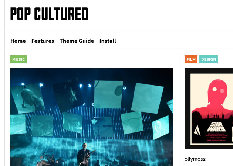Open the Features menu item
This screenshot has width=233, height=166.
pyautogui.click(x=43, y=41)
